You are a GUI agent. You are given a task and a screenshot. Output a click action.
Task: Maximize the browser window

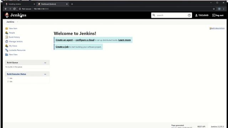[x=217, y=2]
